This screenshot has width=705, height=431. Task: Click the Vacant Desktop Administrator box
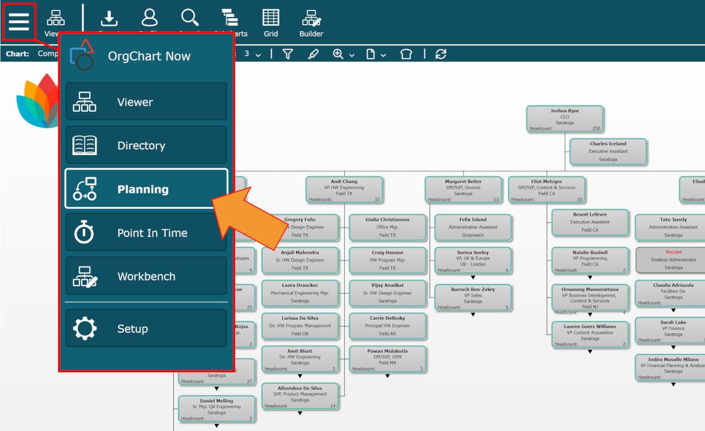[x=673, y=259]
